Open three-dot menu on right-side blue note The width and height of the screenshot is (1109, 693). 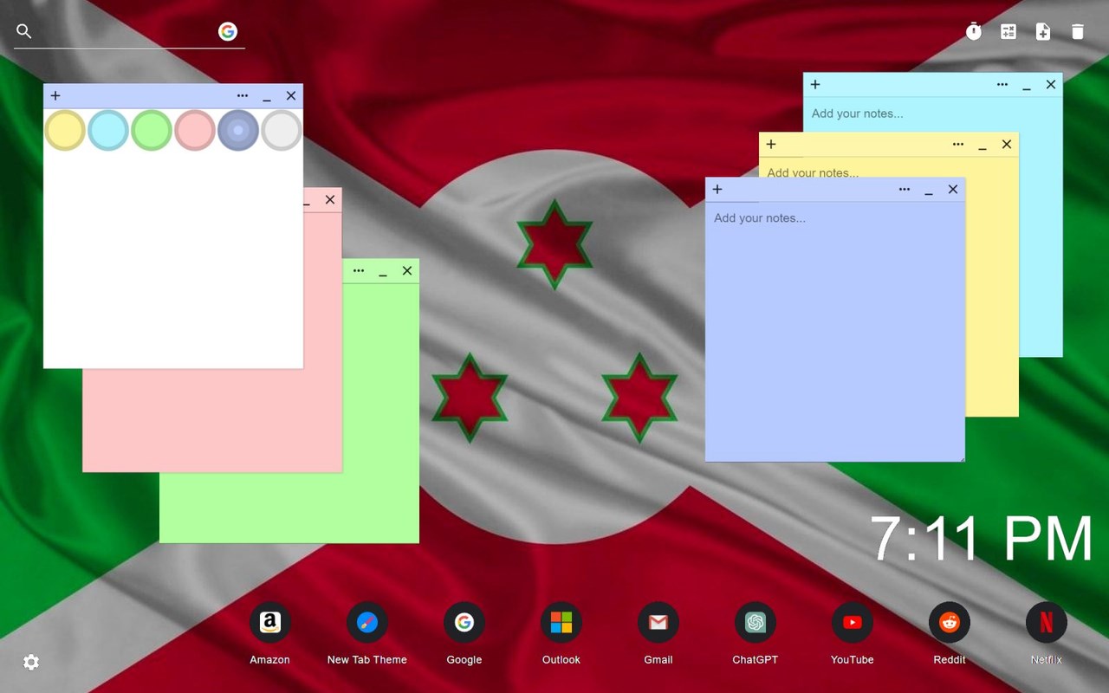click(905, 190)
